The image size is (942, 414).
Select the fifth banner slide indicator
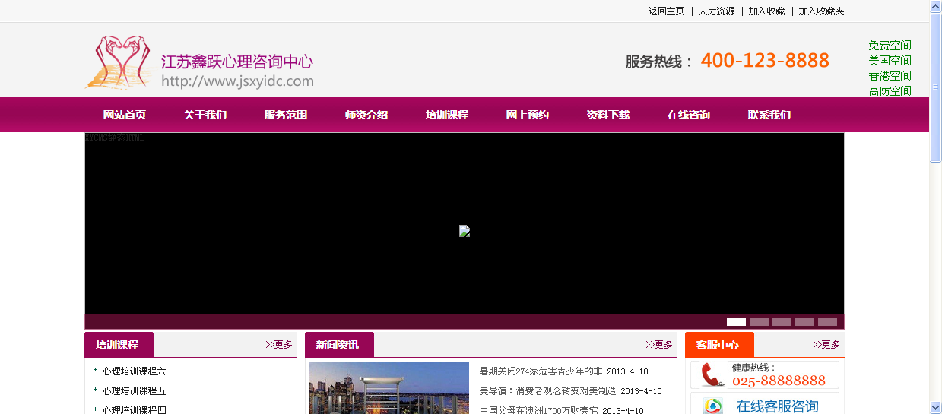827,322
